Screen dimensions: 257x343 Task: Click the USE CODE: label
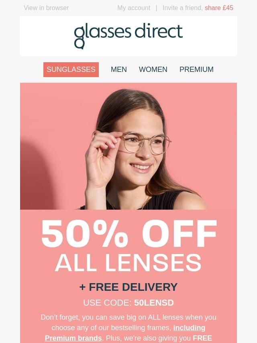point(107,303)
